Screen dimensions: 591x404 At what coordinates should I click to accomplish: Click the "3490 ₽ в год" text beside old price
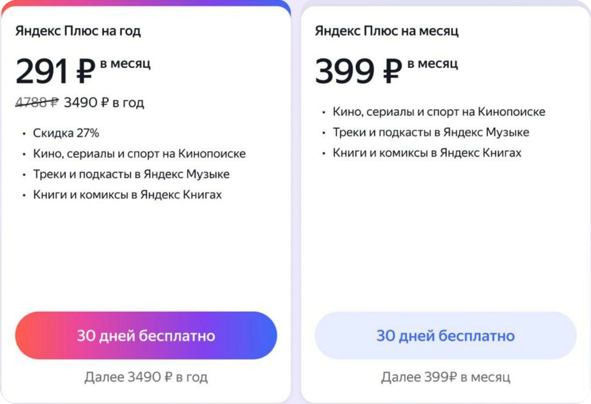coord(104,102)
